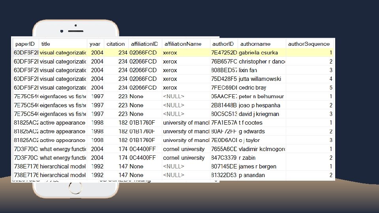This screenshot has height=213, width=379.
Task: Click citation 147 in p anandan row
Action: (116, 175)
